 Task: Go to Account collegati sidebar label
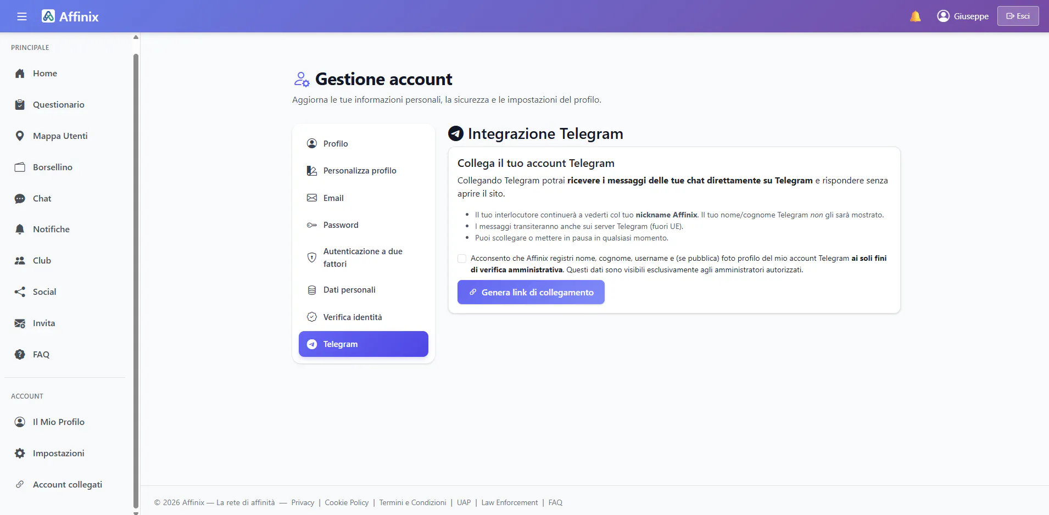click(x=68, y=485)
